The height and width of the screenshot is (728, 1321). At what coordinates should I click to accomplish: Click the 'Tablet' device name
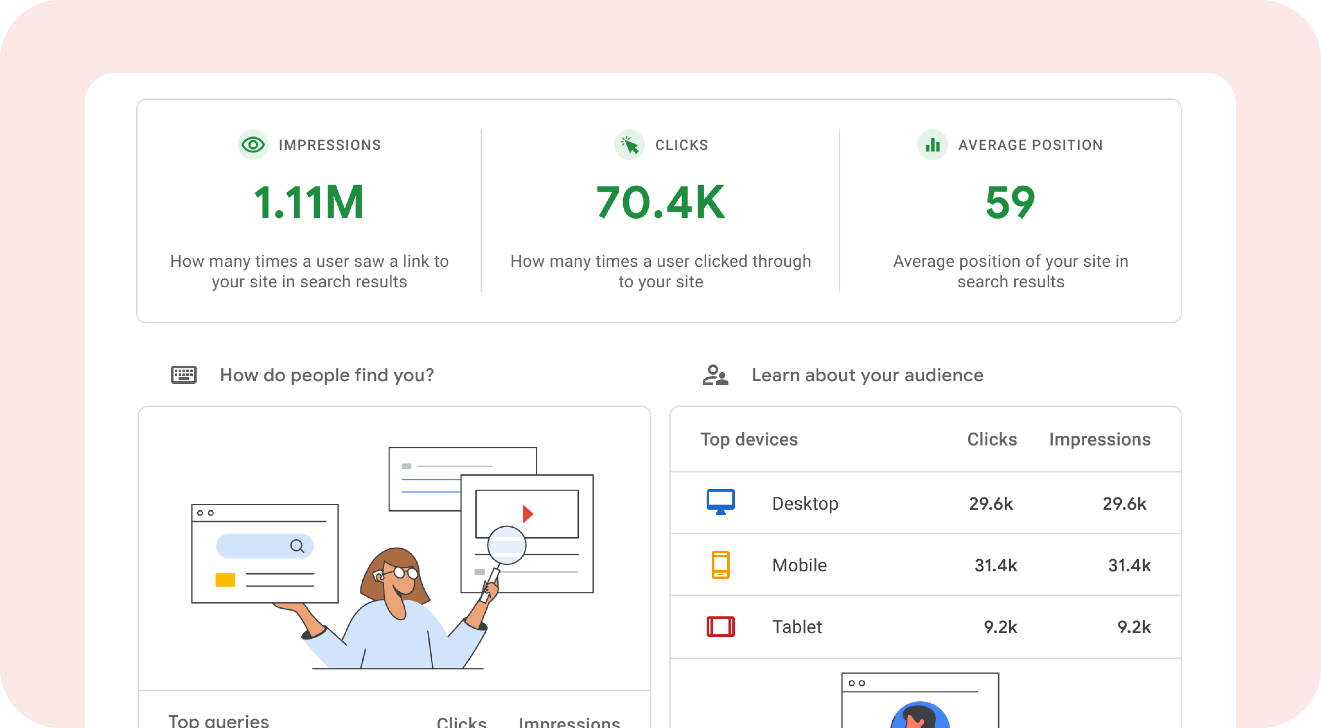click(797, 626)
